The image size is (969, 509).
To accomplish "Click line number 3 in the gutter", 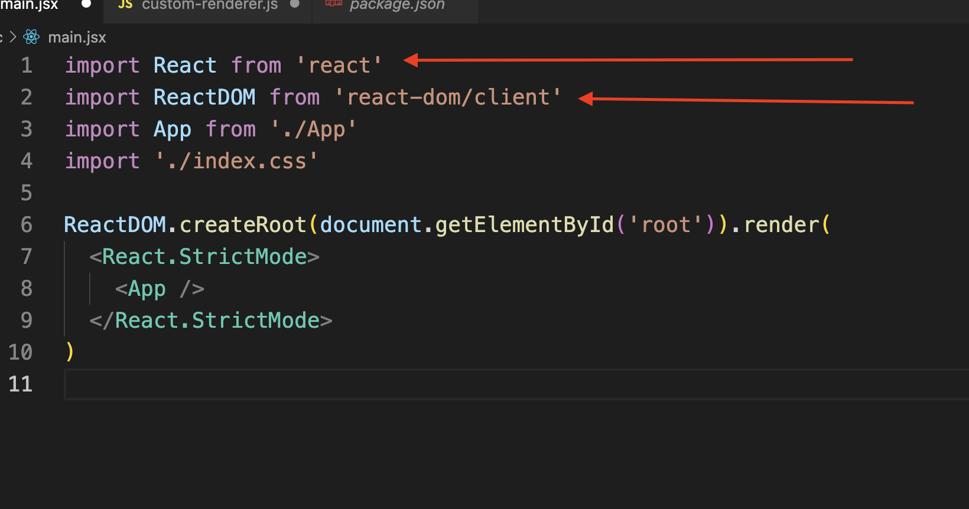I will (x=27, y=129).
